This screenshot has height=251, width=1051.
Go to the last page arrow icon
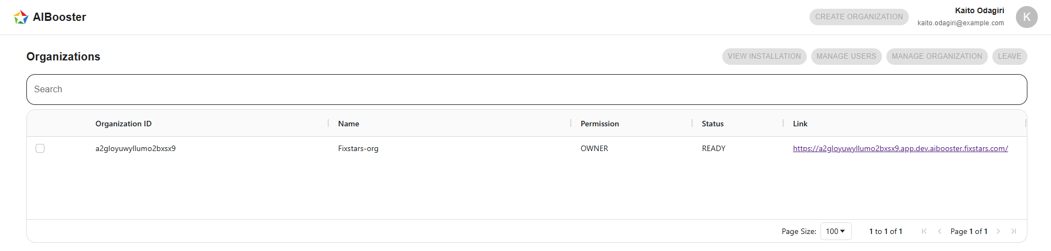[1014, 231]
